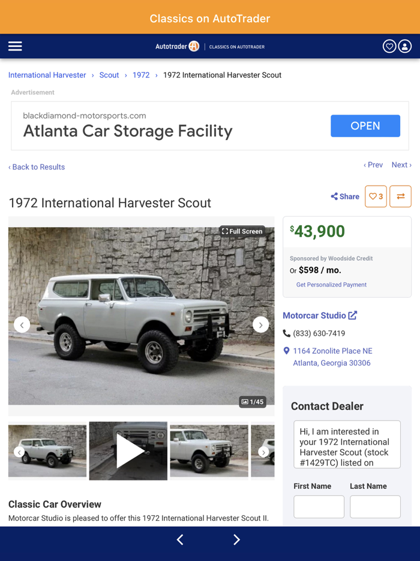This screenshot has width=420, height=561.
Task: Select the 1972 breadcrumb
Action: point(141,74)
